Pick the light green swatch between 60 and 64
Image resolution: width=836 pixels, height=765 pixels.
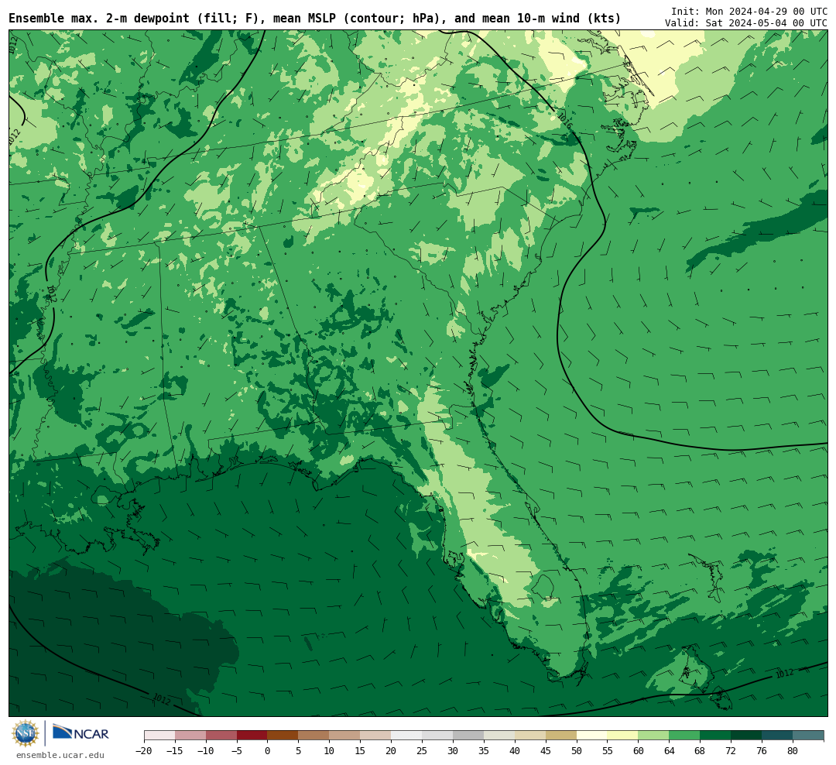(654, 736)
